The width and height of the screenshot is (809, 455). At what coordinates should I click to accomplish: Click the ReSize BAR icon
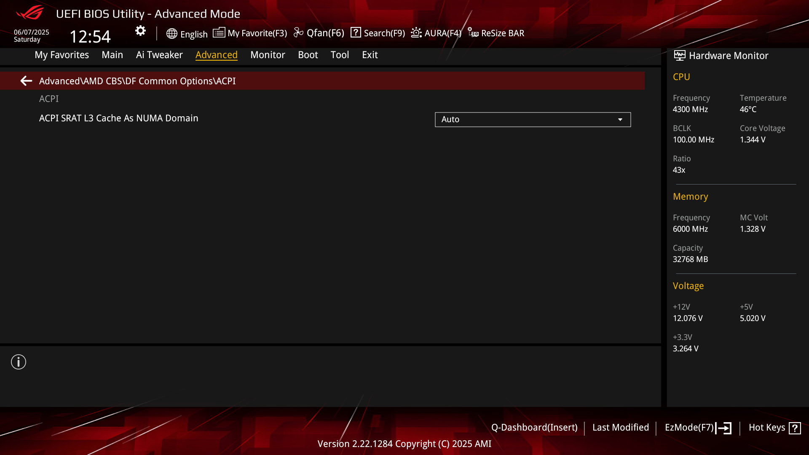click(x=473, y=32)
